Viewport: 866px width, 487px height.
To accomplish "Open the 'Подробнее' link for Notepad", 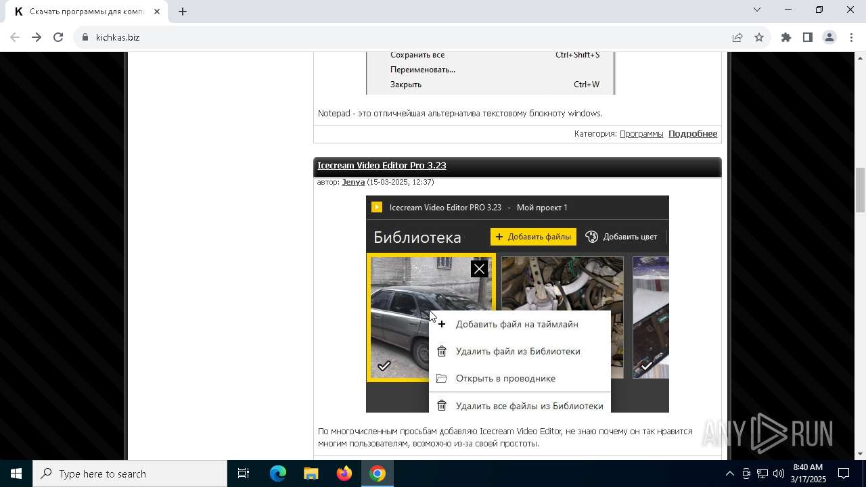I will pos(693,133).
